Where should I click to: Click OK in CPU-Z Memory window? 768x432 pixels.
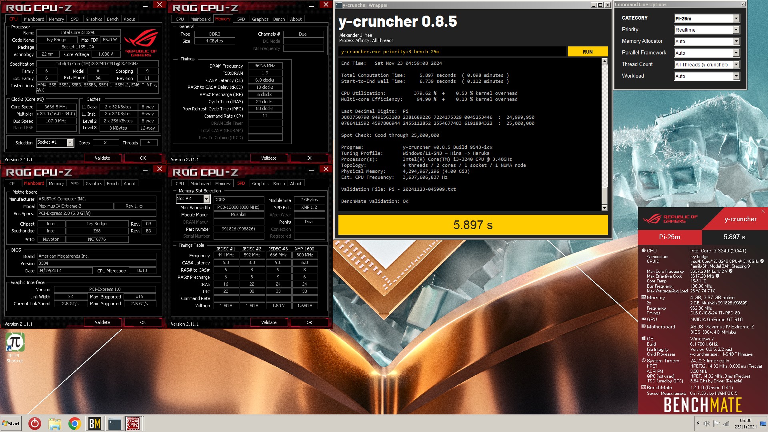(309, 158)
